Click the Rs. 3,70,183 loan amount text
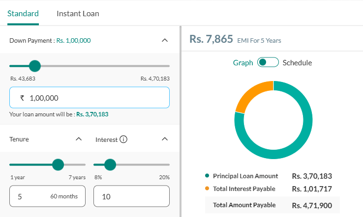Viewport: 363px width, 217px height. tap(92, 114)
